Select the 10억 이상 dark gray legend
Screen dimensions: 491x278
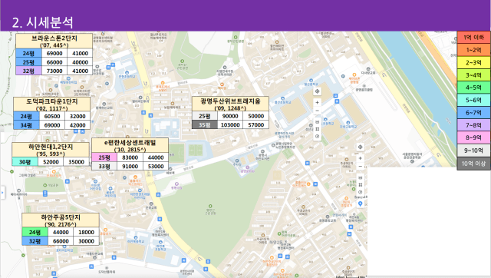pyautogui.click(x=473, y=164)
